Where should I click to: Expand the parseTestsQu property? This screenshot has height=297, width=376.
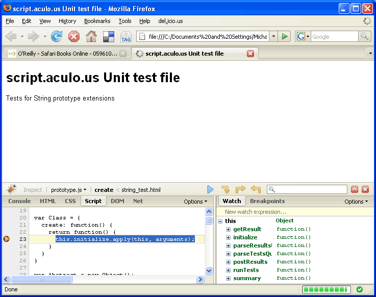[228, 254]
